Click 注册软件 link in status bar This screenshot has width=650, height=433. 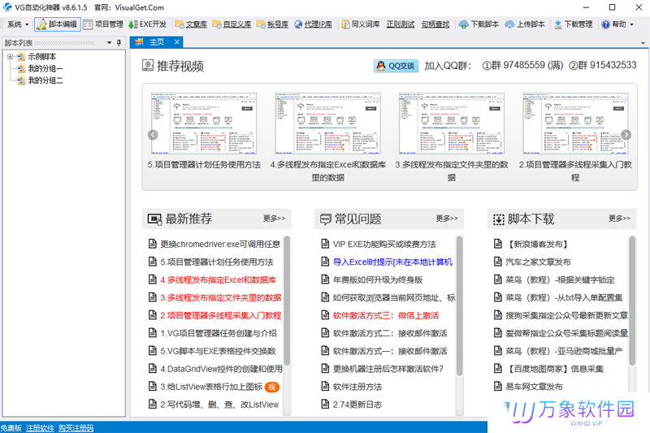coord(40,428)
